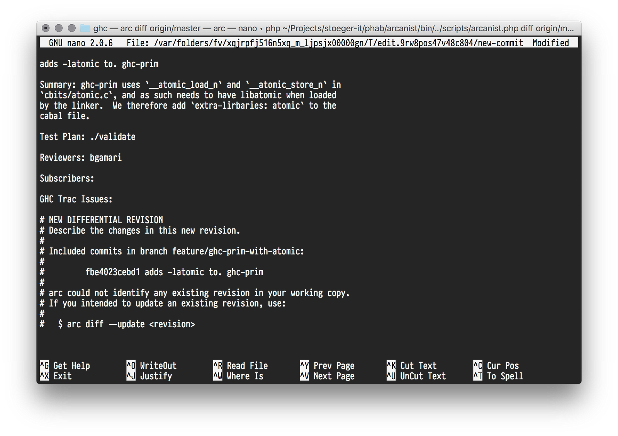The height and width of the screenshot is (436, 618).
Task: Click the '^U UnCut Text' shortcut
Action: [416, 376]
